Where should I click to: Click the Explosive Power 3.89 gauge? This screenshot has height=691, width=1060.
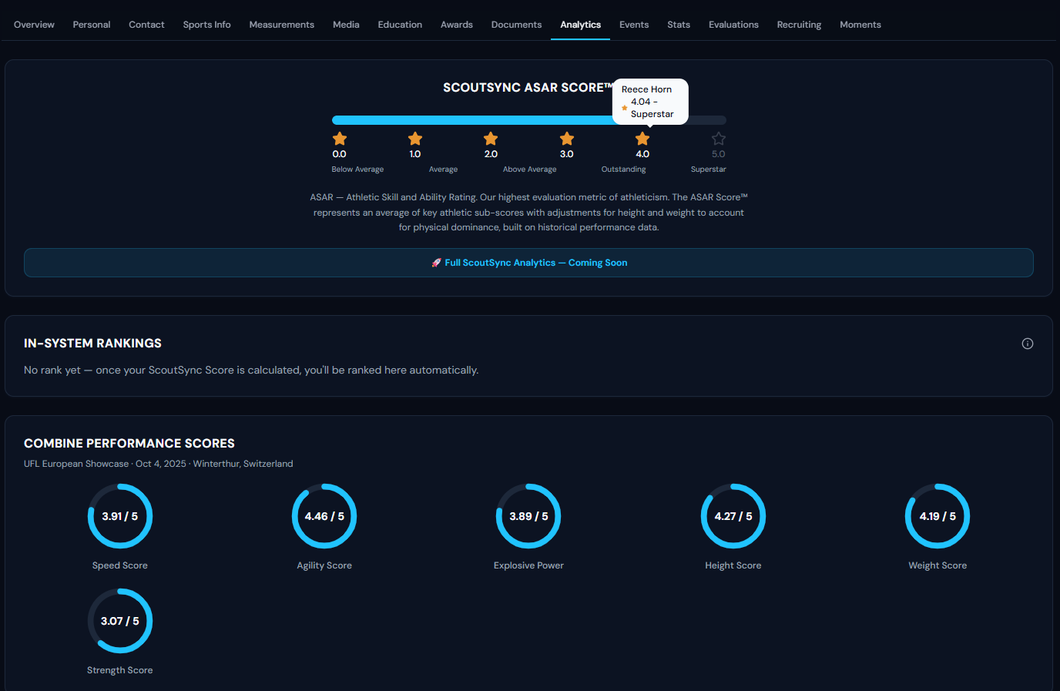(x=528, y=516)
